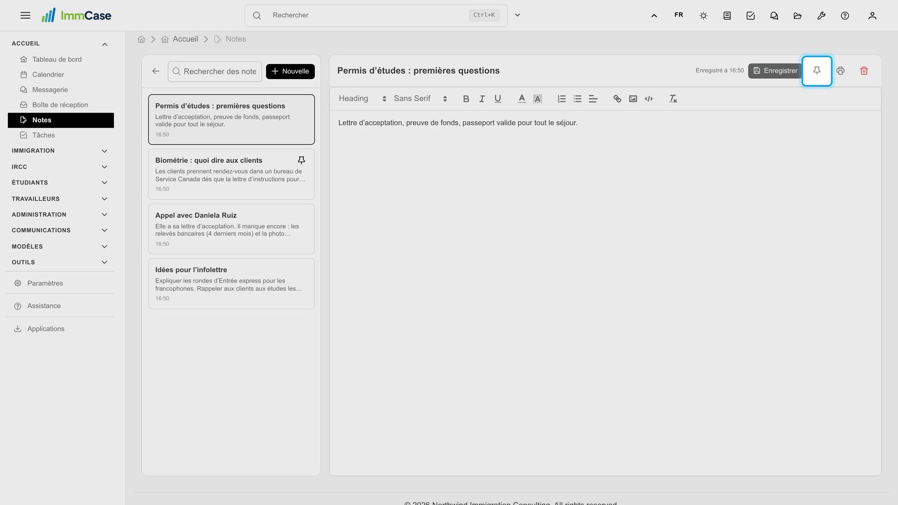The image size is (898, 505).
Task: Insert an image into the note
Action: point(633,99)
